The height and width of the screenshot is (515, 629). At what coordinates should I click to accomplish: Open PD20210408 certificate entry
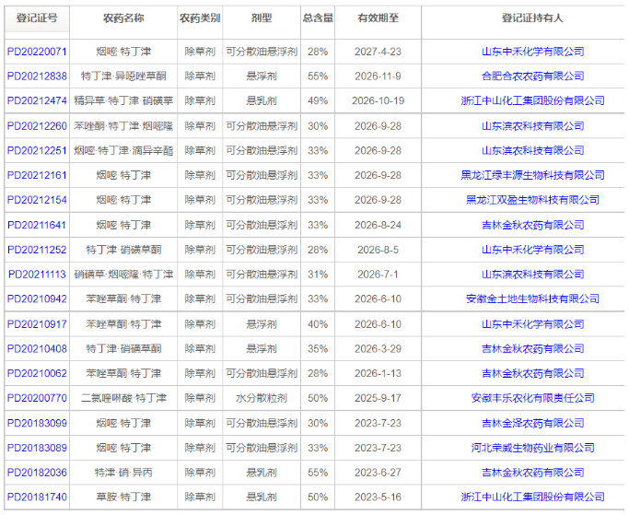37,349
